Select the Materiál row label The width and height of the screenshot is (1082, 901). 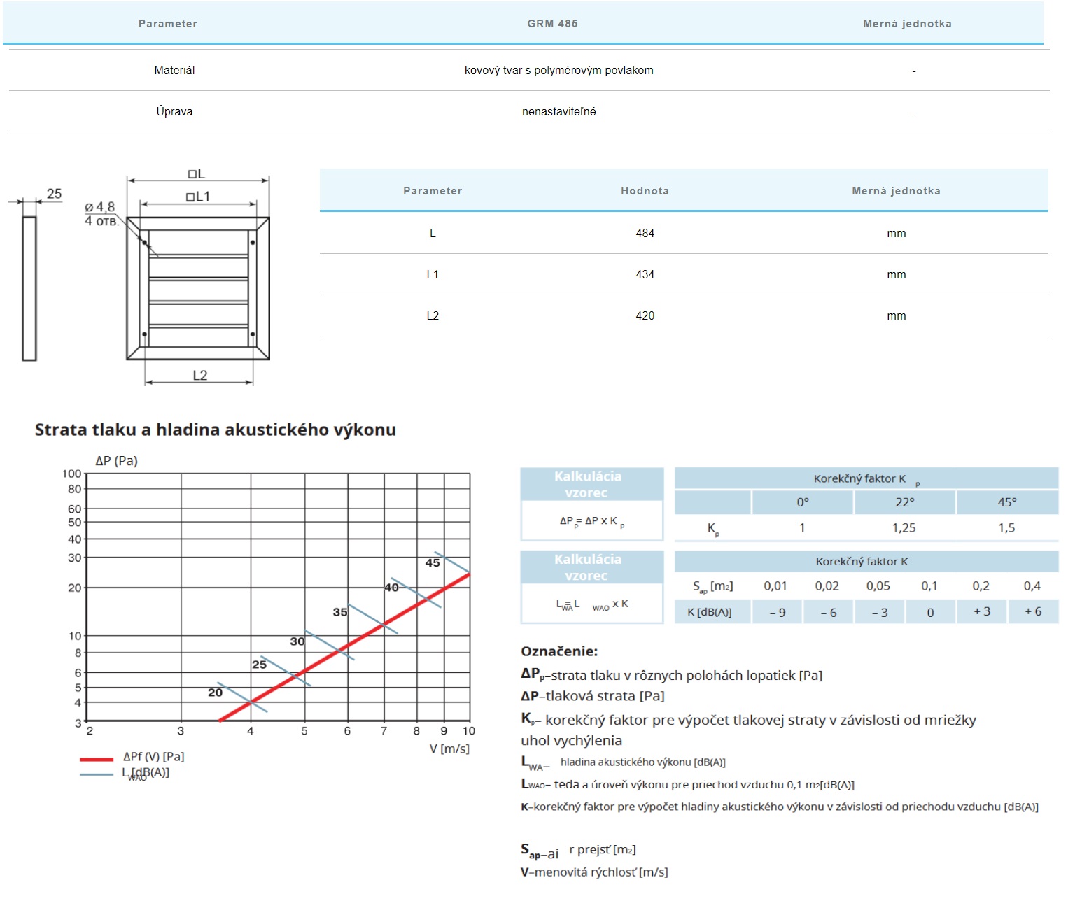coord(174,71)
